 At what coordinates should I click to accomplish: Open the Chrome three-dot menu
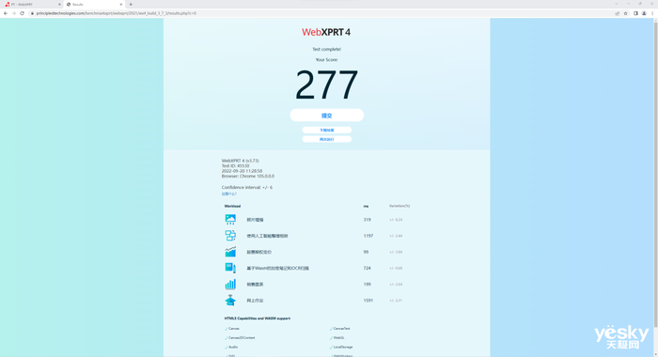[652, 13]
